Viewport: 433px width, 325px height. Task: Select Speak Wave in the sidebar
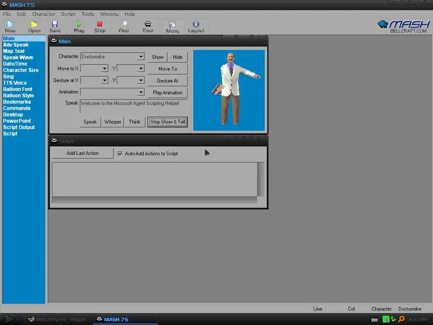[x=18, y=58]
